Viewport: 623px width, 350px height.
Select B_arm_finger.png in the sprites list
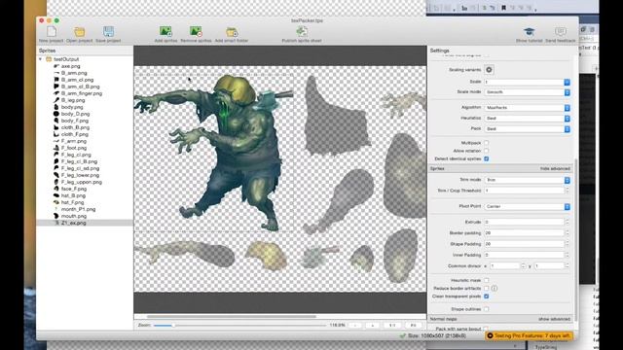click(82, 93)
